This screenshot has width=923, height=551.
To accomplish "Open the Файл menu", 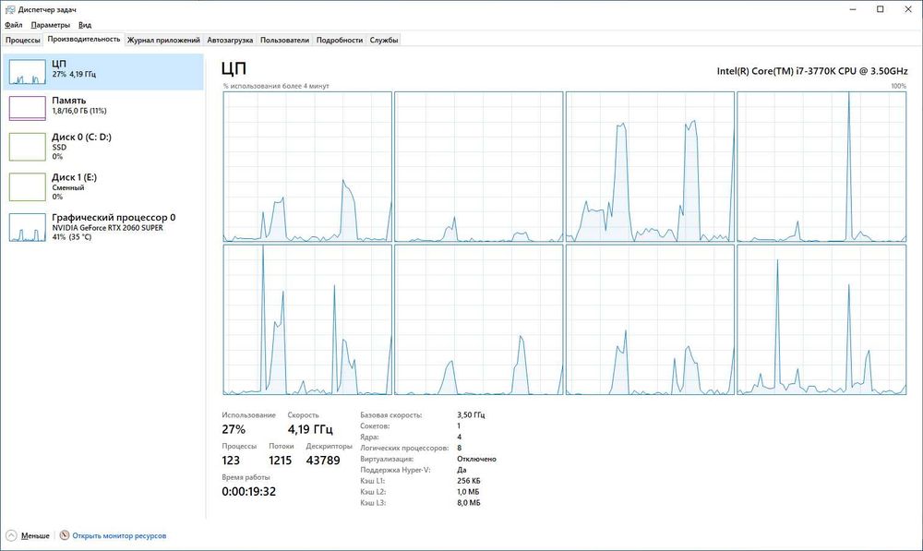I will (x=14, y=25).
